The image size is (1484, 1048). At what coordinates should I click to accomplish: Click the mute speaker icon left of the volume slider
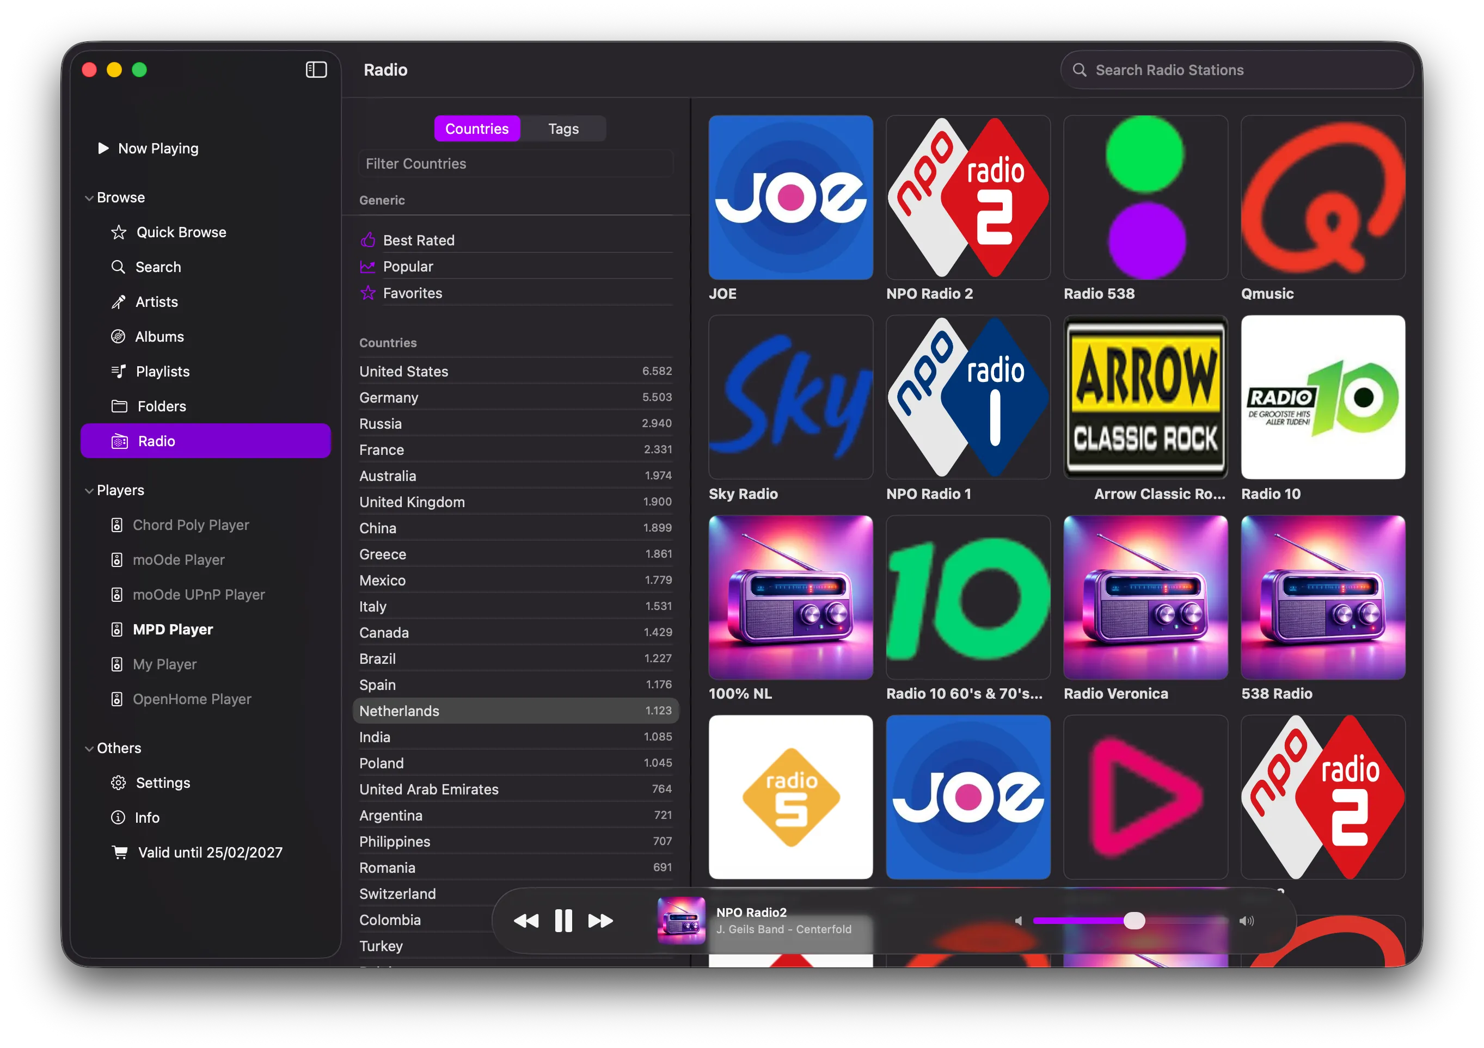click(x=1019, y=921)
